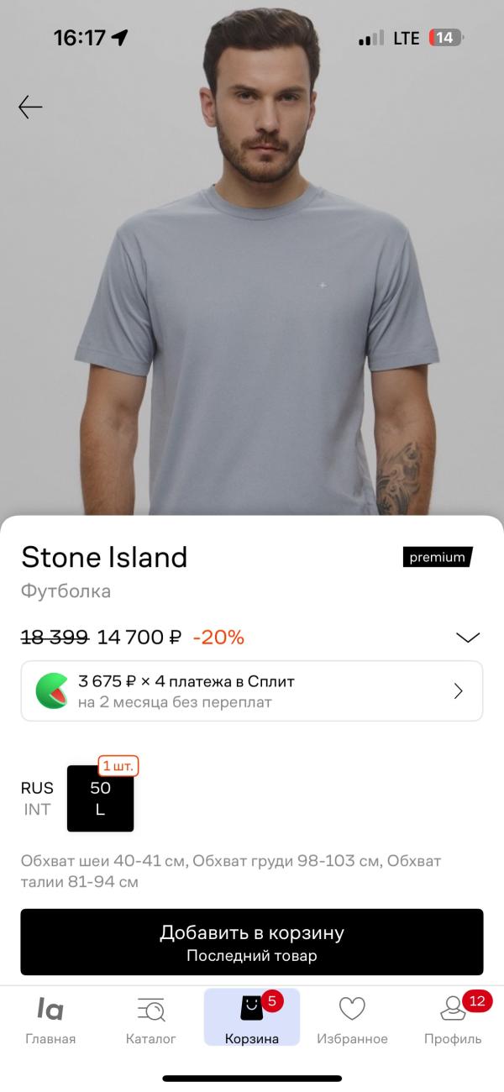This screenshot has width=504, height=1092.
Task: Open the Корзина bag icon
Action: pyautogui.click(x=251, y=1008)
